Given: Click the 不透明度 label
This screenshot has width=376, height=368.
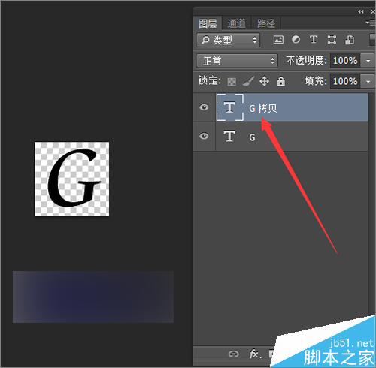Looking at the screenshot, I should 306,60.
